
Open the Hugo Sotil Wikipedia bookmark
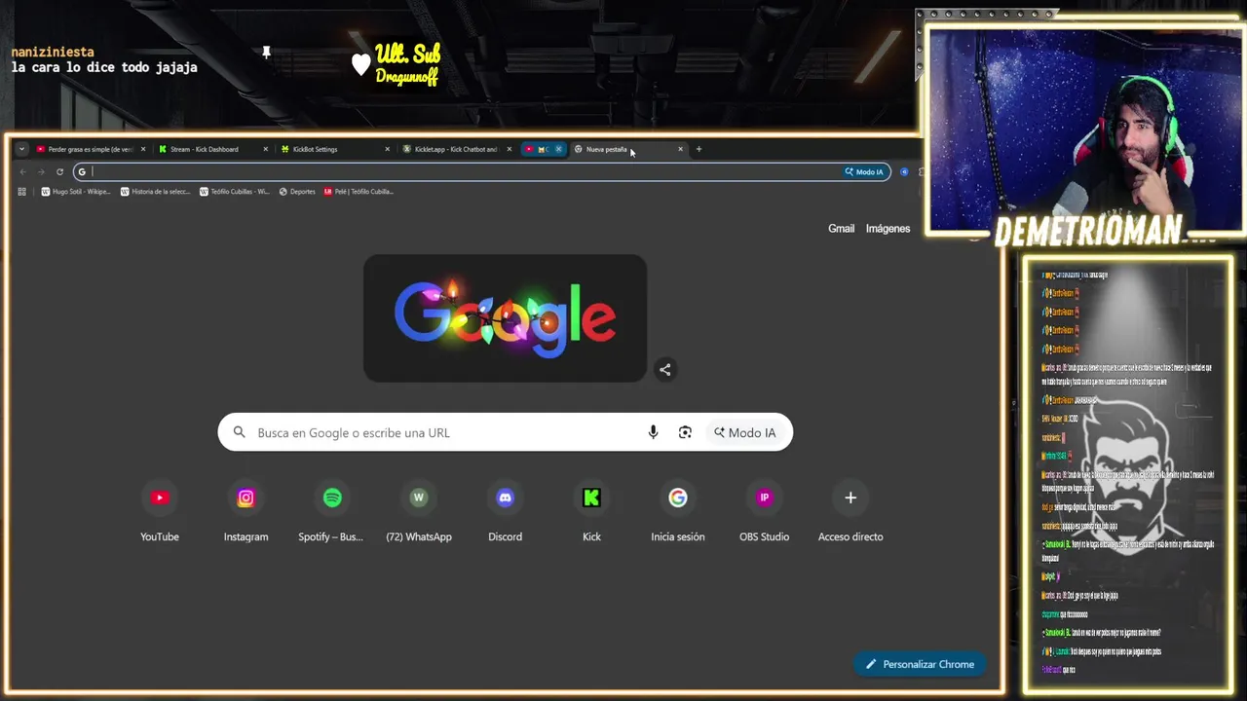[76, 192]
